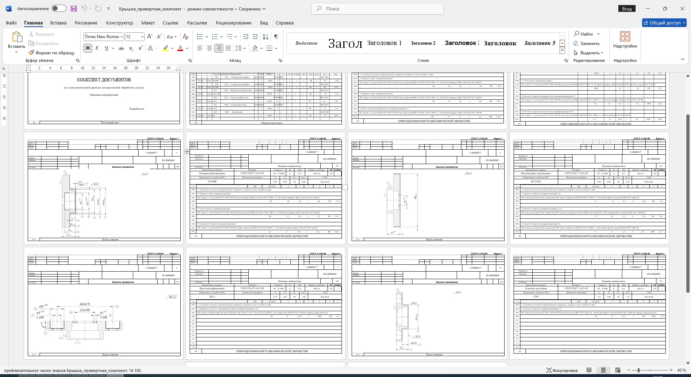
Task: Click the Save diskette icon
Action: [x=74, y=9]
